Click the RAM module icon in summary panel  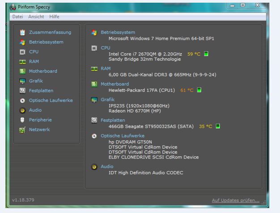click(x=94, y=69)
